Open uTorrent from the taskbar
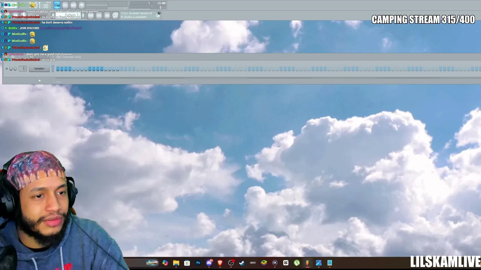 click(297, 263)
